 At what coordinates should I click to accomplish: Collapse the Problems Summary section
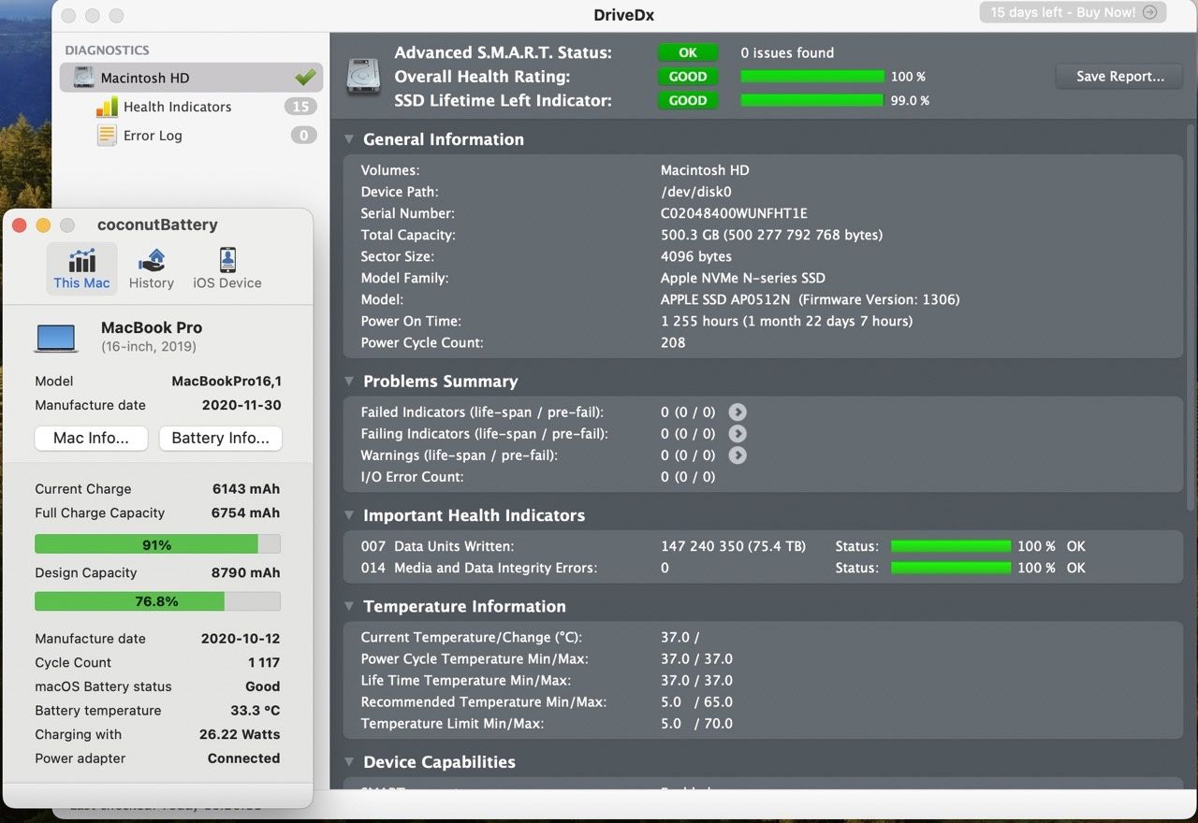[x=349, y=382]
